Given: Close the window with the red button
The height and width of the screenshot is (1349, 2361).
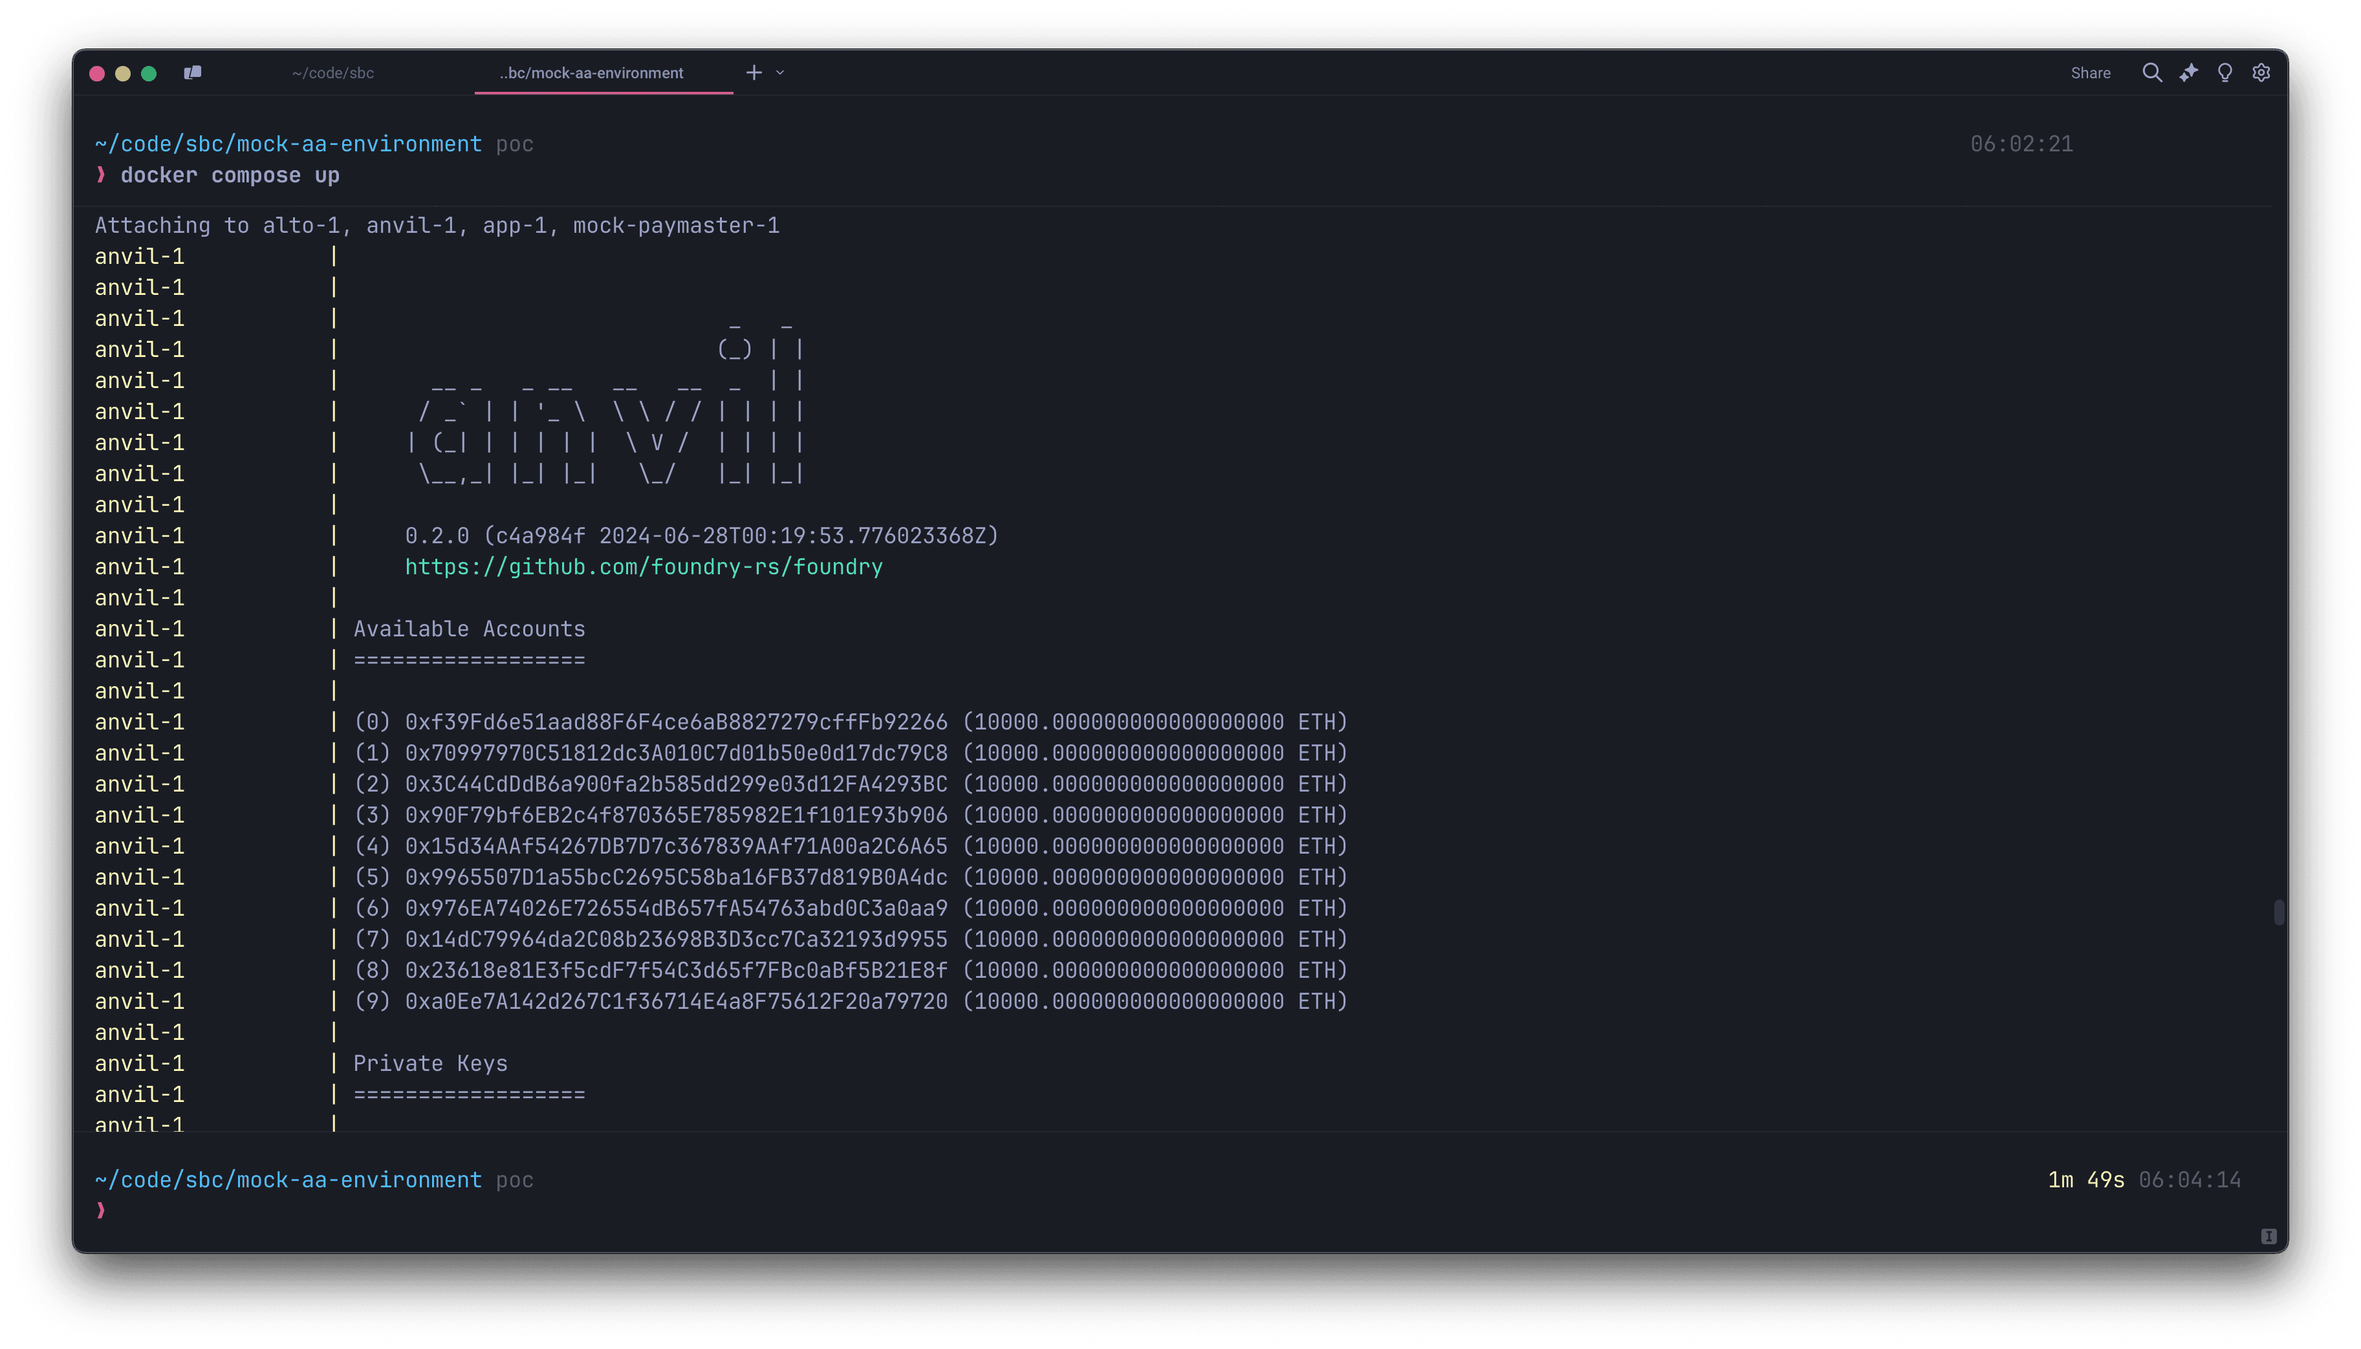Looking at the screenshot, I should (x=96, y=73).
